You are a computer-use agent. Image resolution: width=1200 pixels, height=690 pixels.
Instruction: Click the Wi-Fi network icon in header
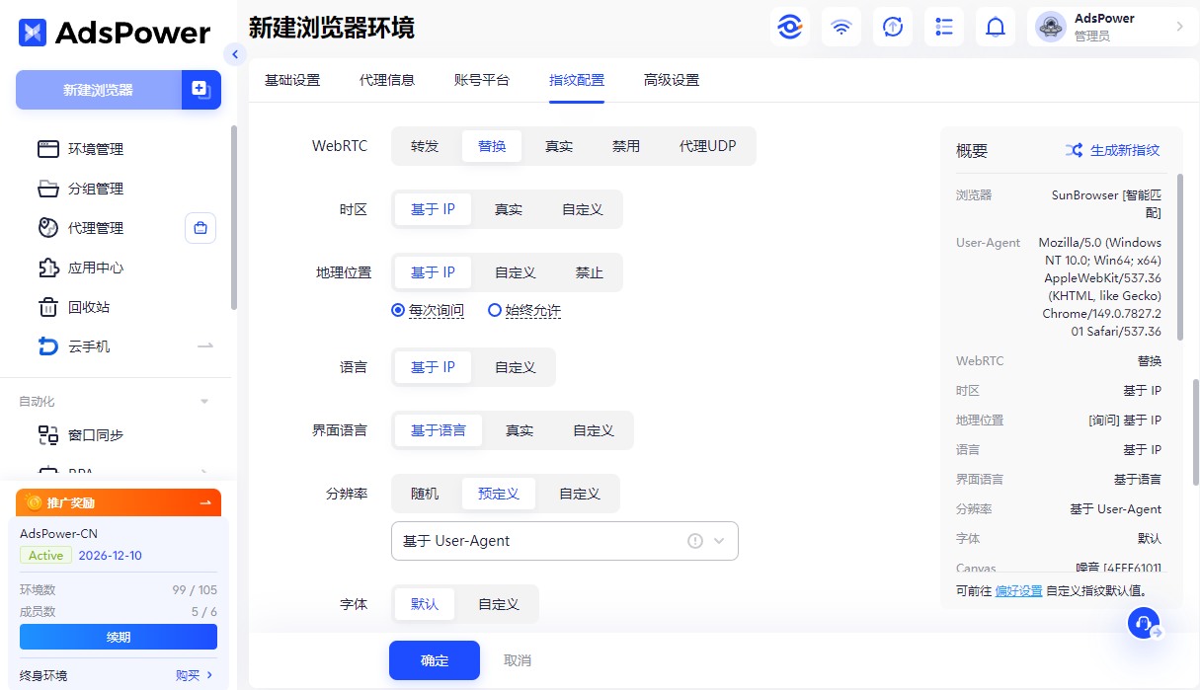841,27
